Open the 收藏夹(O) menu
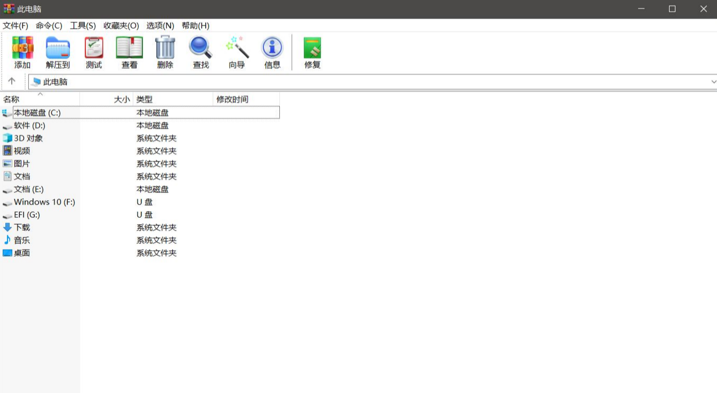Screen dimensions: 717x393 [x=121, y=26]
